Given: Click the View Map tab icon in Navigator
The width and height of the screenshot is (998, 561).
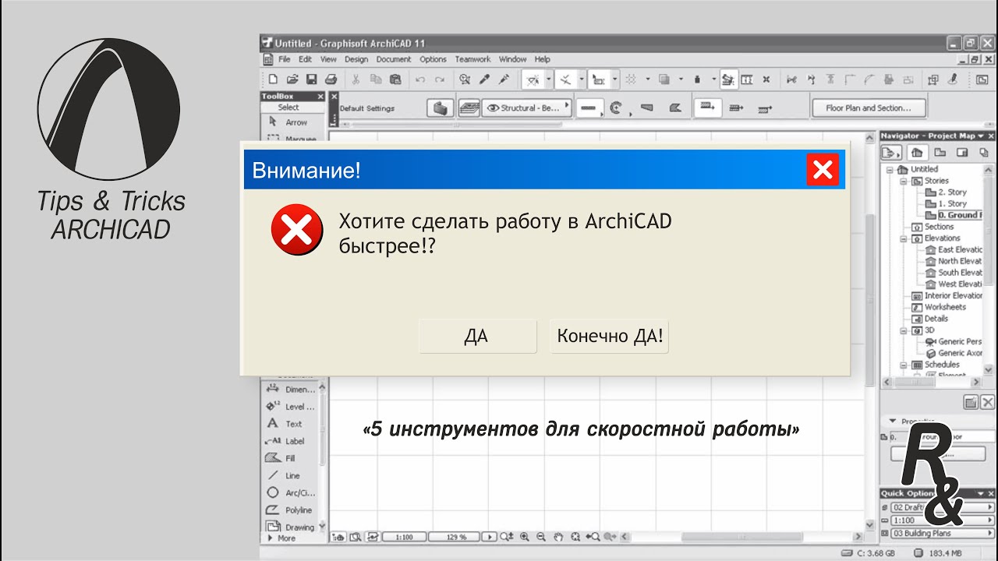Looking at the screenshot, I should pos(940,153).
